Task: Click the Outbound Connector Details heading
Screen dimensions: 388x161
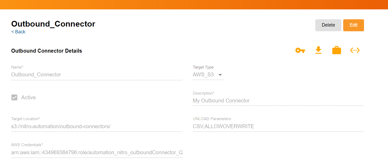Action: [x=47, y=51]
